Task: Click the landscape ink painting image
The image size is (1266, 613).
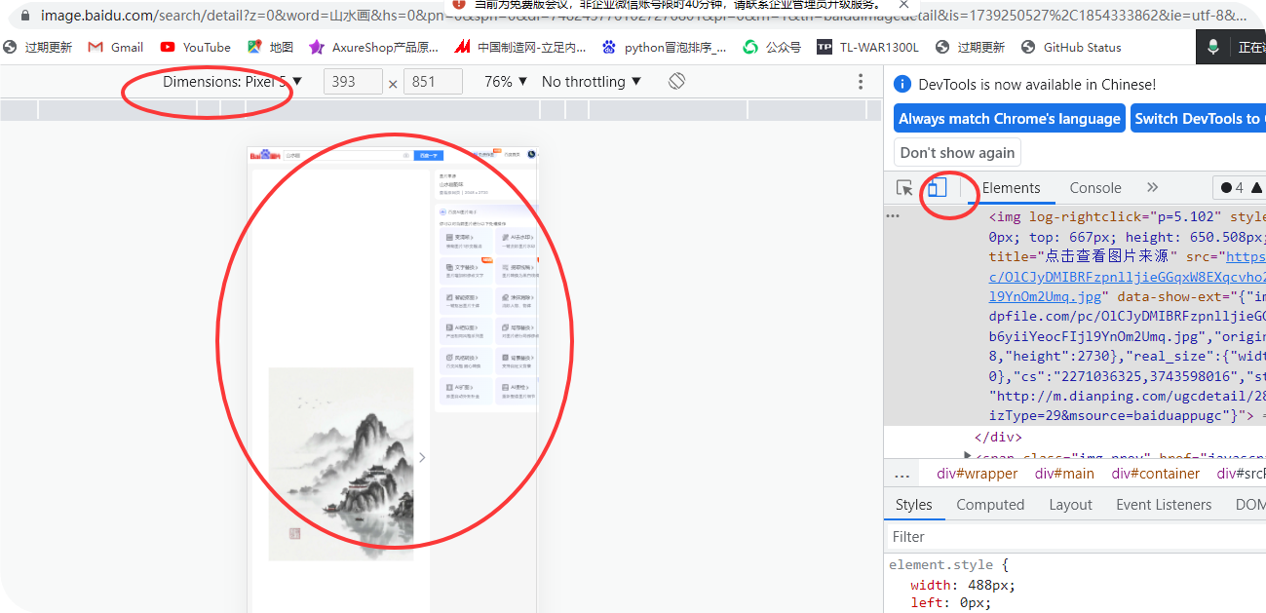Action: pos(341,464)
